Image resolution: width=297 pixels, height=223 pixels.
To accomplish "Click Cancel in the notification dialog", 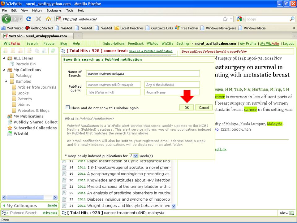I will tap(204, 107).
